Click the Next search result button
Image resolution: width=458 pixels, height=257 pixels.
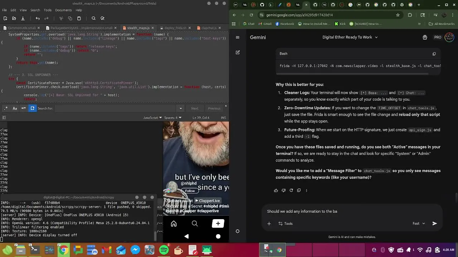tap(195, 108)
